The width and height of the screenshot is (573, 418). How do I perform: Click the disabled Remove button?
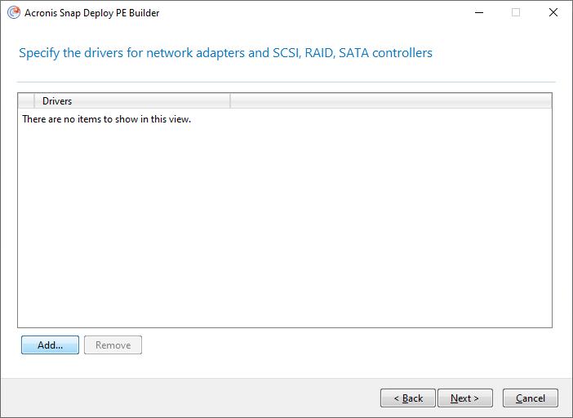[x=113, y=345]
